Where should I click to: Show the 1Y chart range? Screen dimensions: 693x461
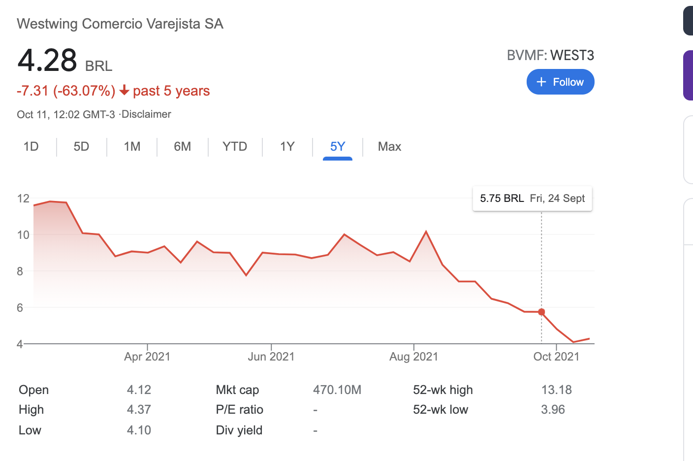pos(287,147)
